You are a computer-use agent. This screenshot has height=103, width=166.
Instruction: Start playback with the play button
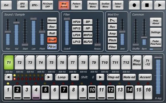pyautogui.click(x=160, y=5)
